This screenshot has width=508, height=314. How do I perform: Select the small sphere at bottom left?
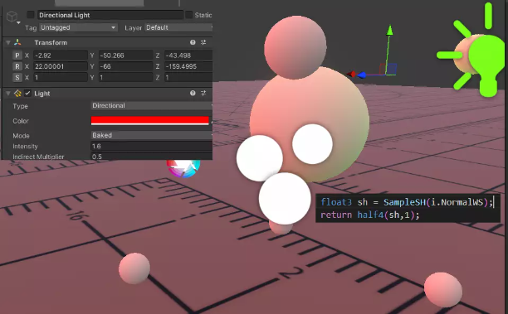click(134, 268)
